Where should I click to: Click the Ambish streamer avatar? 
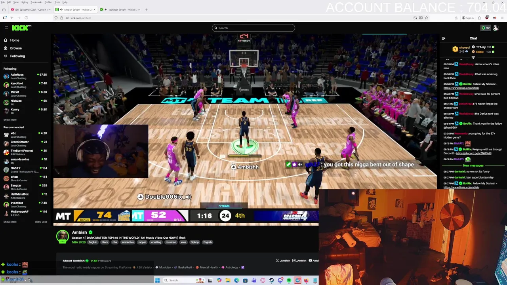click(x=62, y=236)
